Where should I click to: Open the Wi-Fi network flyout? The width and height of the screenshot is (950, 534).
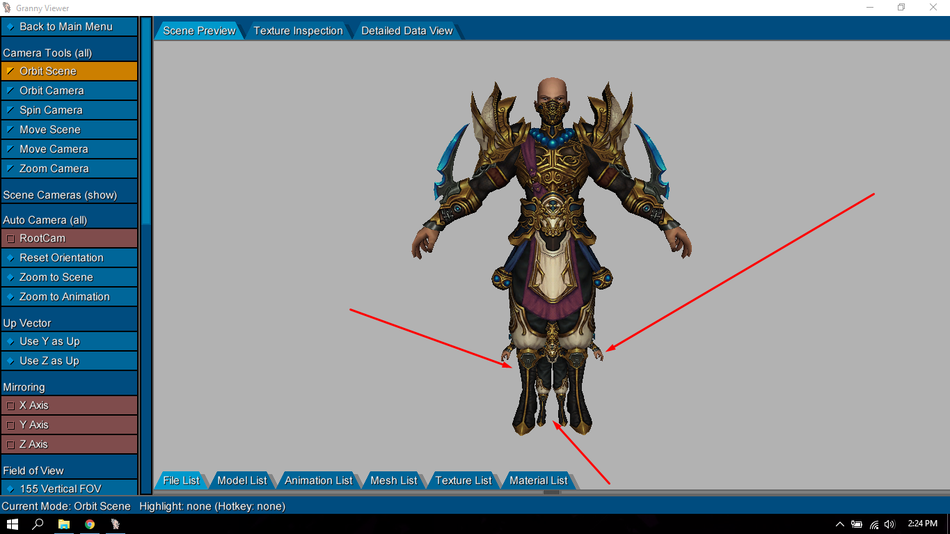pyautogui.click(x=873, y=524)
